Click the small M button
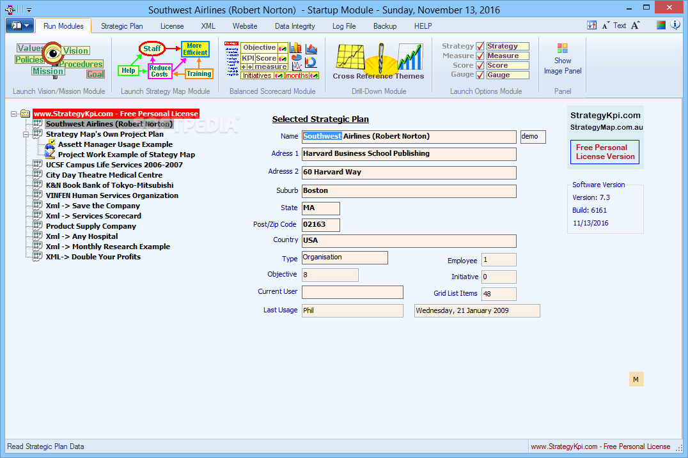This screenshot has width=688, height=458. pos(636,379)
